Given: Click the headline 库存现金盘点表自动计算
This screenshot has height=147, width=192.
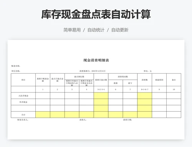Looking at the screenshot, I should pos(96,14).
